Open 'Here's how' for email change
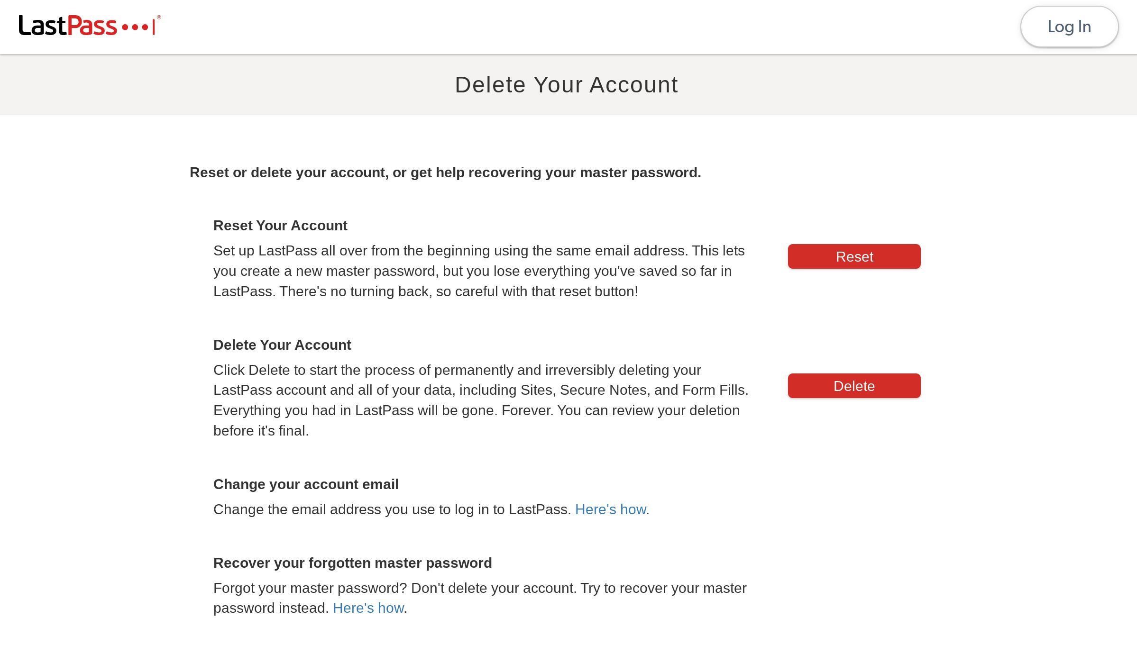Viewport: 1137px width, 654px height. 611,509
